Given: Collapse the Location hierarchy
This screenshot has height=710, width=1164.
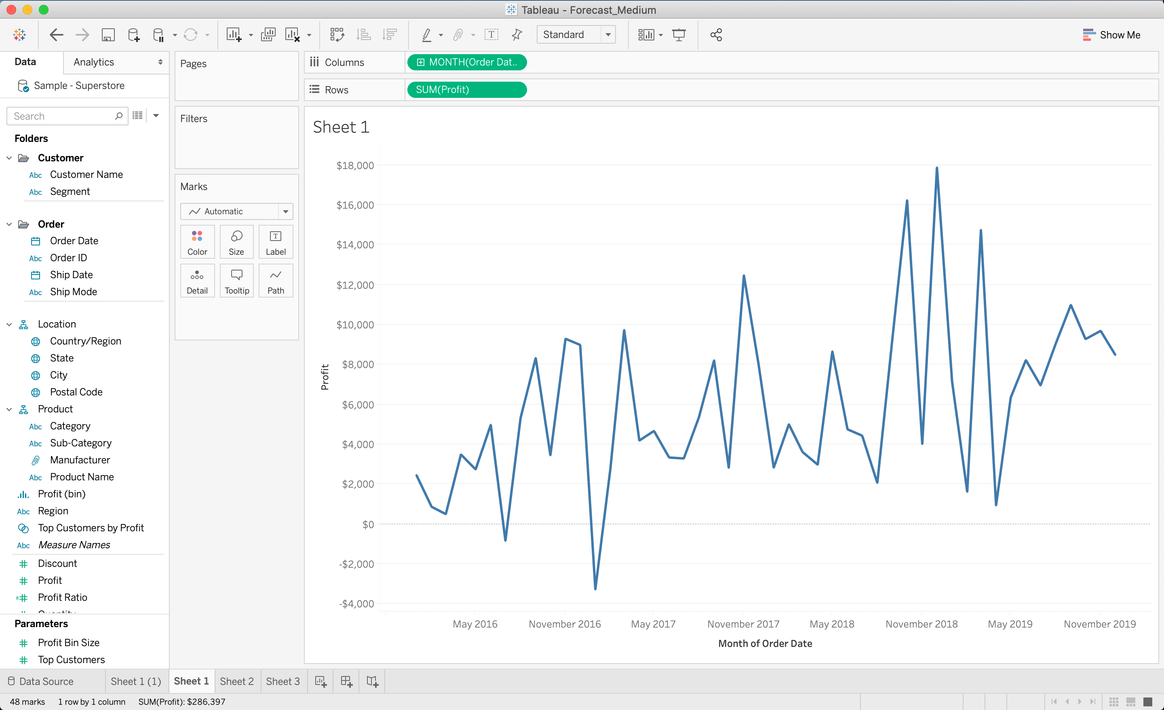Looking at the screenshot, I should [9, 324].
